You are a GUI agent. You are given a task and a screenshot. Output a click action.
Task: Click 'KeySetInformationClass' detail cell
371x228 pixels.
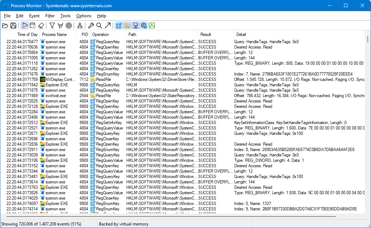coord(290,123)
